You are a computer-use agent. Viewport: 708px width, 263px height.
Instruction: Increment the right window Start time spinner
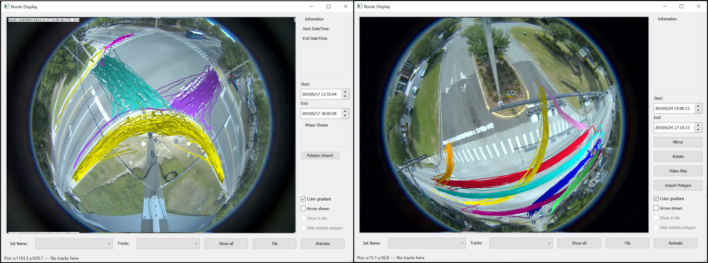point(698,106)
